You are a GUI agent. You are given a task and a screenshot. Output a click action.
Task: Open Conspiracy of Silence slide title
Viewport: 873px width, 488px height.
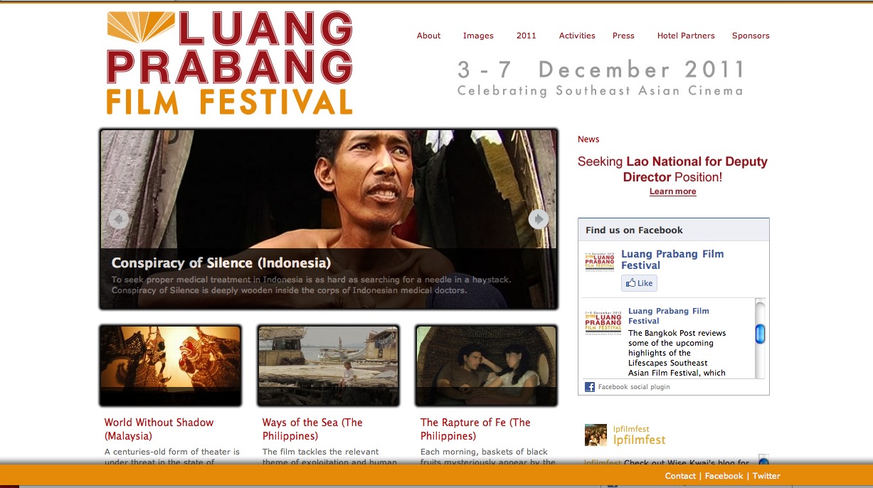click(x=221, y=262)
